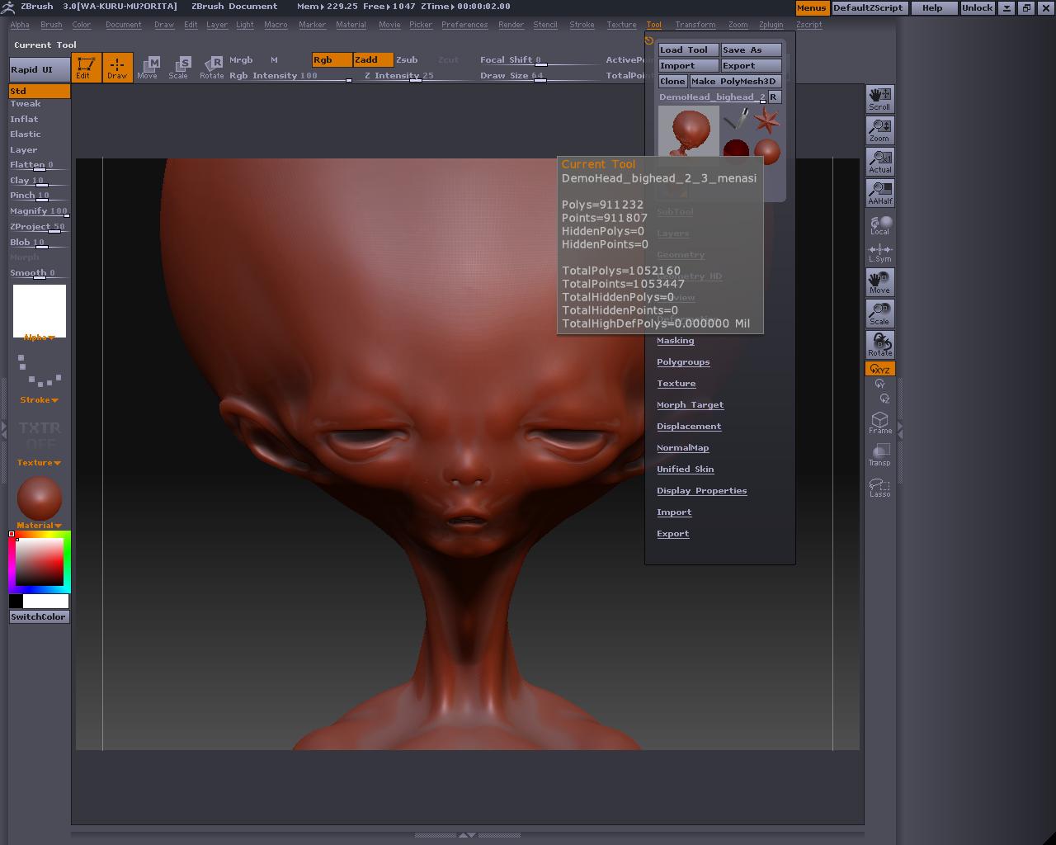Expand the NormalMap subpalette
Image resolution: width=1056 pixels, height=845 pixels.
point(682,448)
